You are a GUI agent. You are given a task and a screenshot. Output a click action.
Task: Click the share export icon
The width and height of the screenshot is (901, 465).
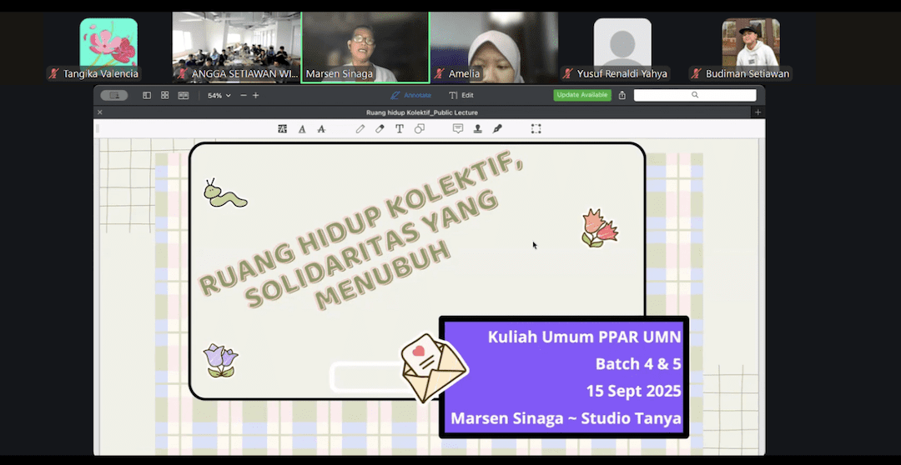[622, 96]
